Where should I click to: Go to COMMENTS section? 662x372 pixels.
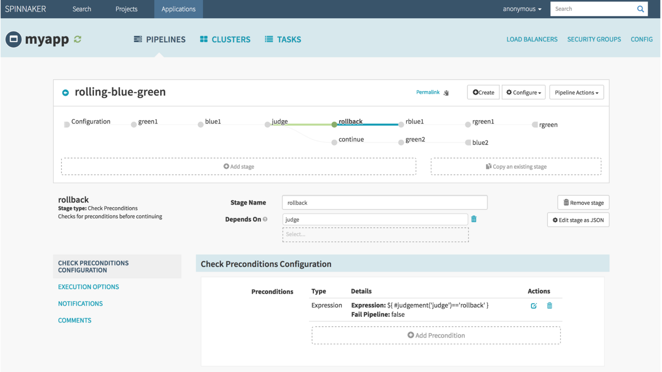(x=74, y=320)
